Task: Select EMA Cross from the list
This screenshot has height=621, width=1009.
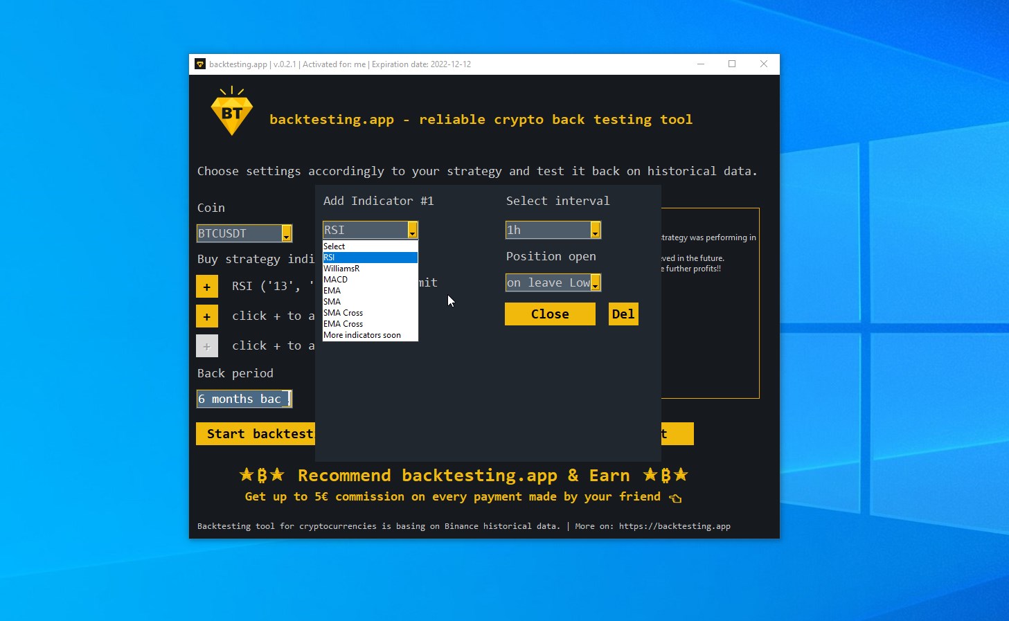Action: click(x=370, y=324)
